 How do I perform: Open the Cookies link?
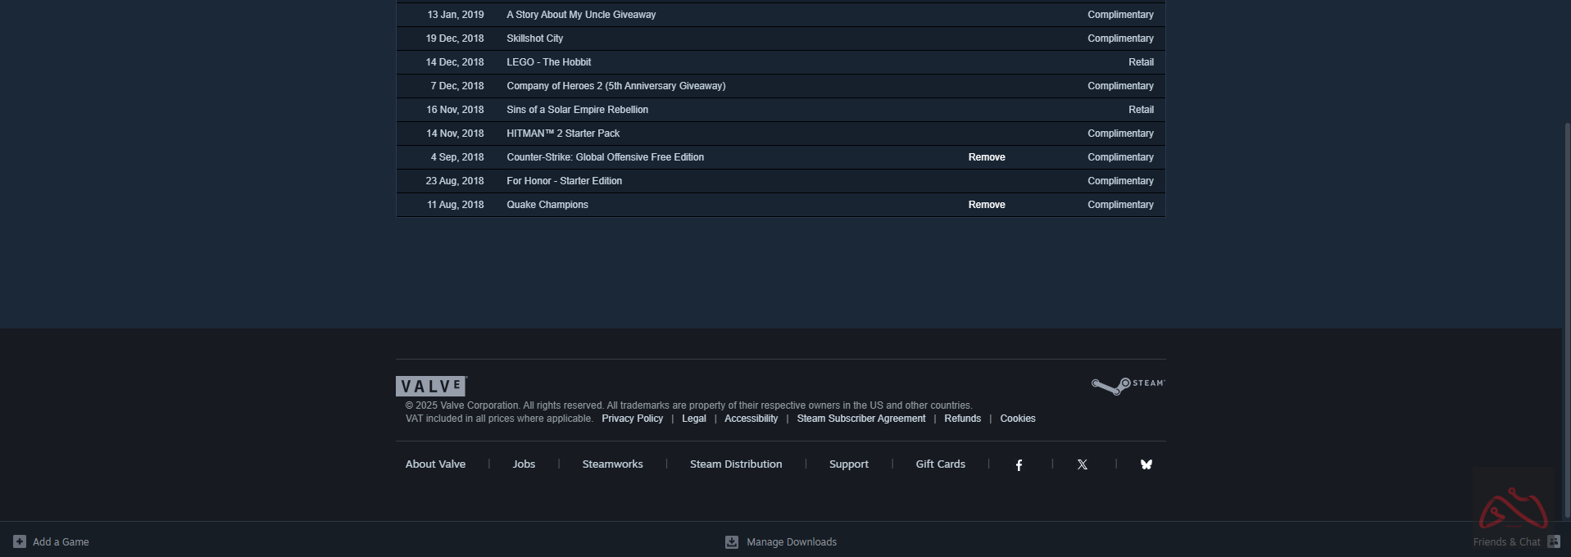[x=1017, y=419]
